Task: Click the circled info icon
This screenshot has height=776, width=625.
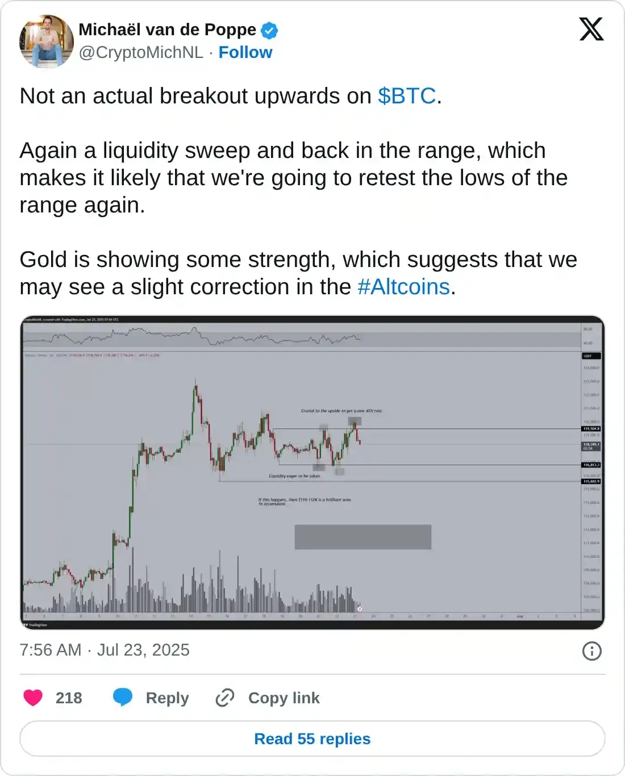Action: pos(591,651)
